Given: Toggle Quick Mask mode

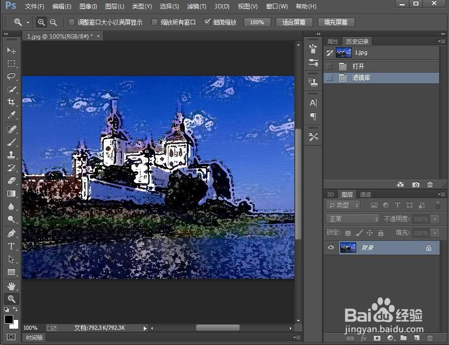Looking at the screenshot, I should tap(11, 337).
